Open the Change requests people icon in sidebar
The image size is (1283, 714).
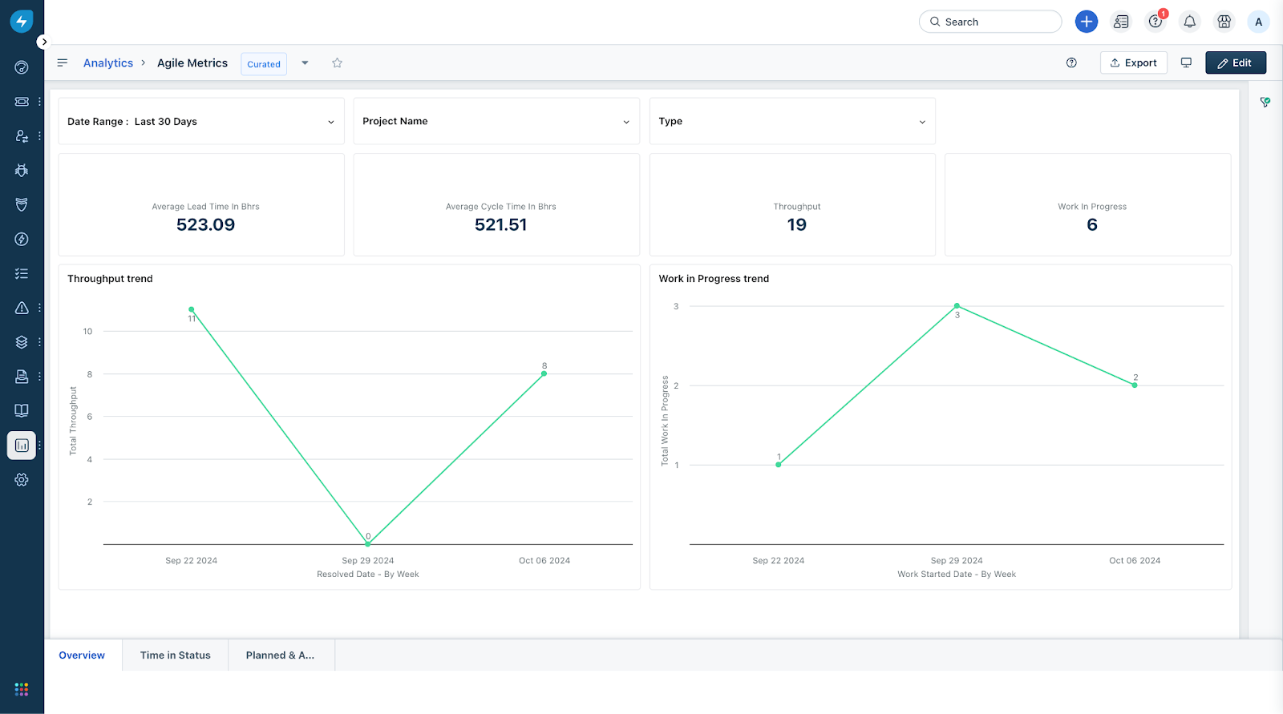coord(22,136)
